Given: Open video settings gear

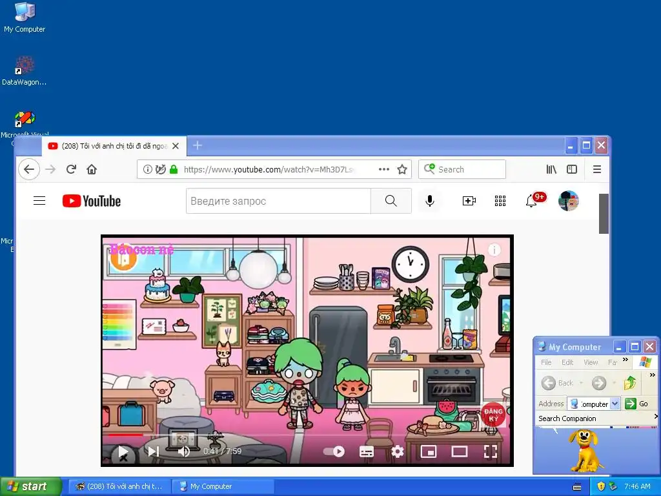Looking at the screenshot, I should [398, 451].
